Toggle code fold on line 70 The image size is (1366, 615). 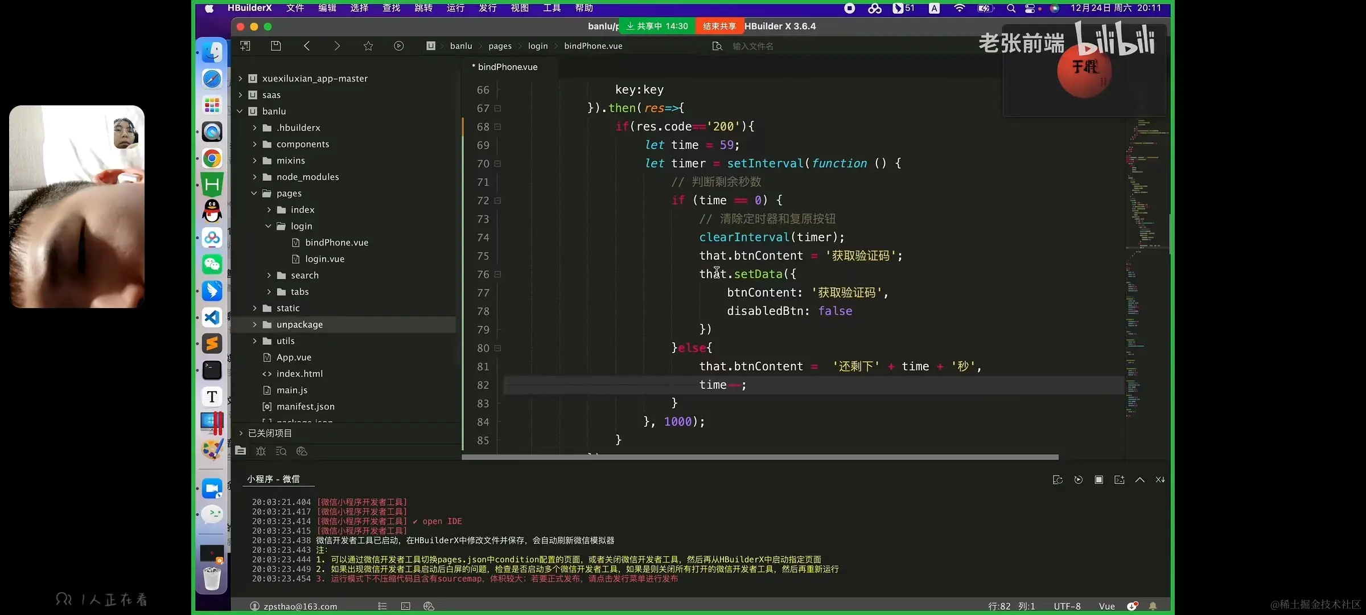click(498, 164)
